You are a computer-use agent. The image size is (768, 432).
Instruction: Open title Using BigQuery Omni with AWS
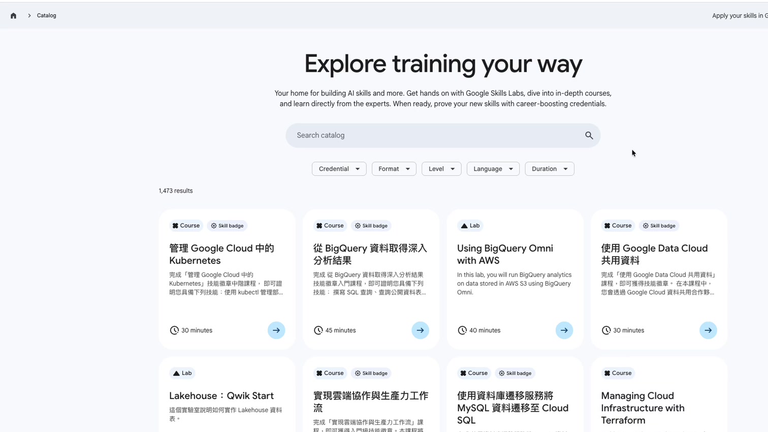[505, 254]
